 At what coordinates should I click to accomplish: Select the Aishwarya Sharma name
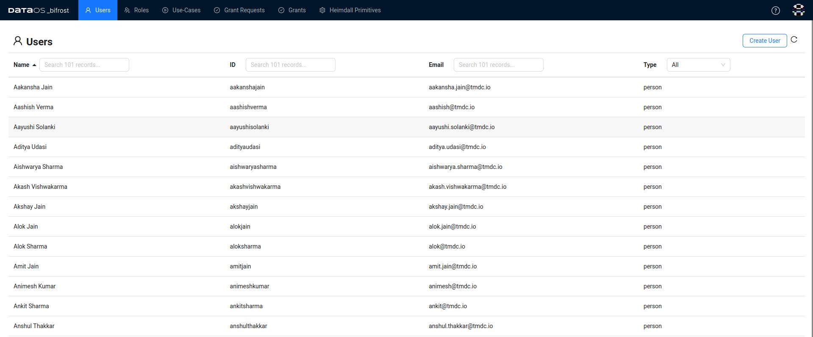coord(38,167)
